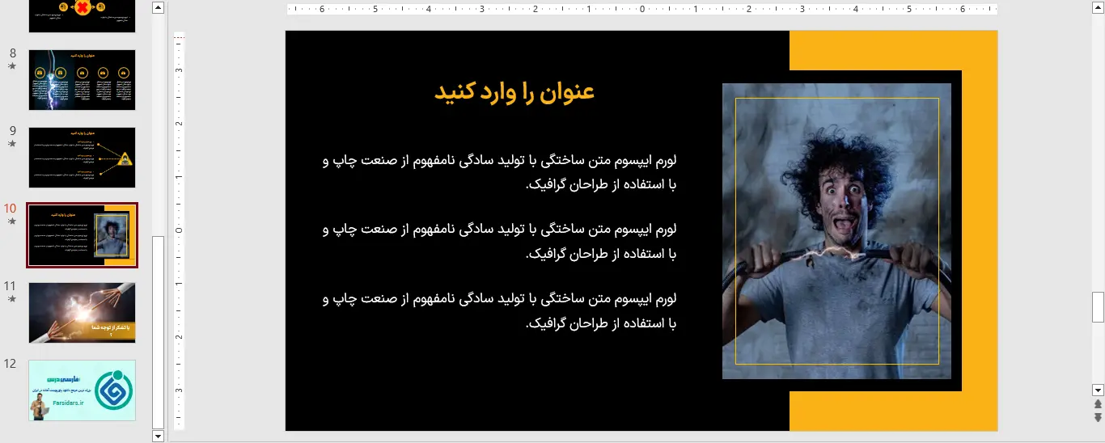Image resolution: width=1105 pixels, height=443 pixels.
Task: Select slide 10 thumbnail in panel
Action: [x=82, y=235]
